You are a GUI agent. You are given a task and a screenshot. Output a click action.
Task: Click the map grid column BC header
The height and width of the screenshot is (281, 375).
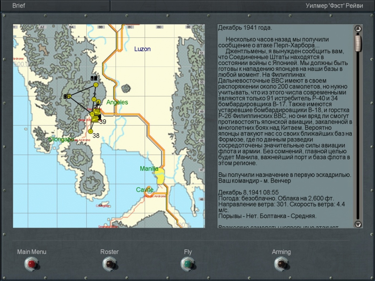coord(130,27)
